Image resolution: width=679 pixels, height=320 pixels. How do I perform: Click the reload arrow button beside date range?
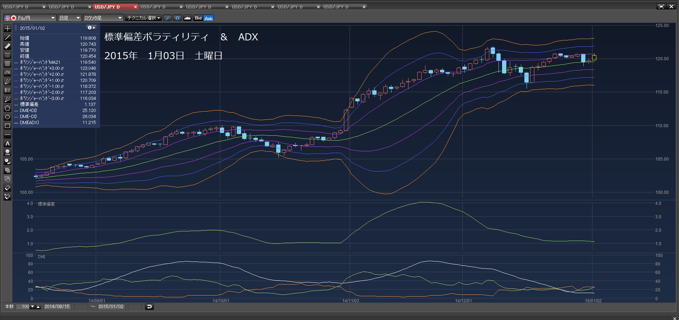149,307
